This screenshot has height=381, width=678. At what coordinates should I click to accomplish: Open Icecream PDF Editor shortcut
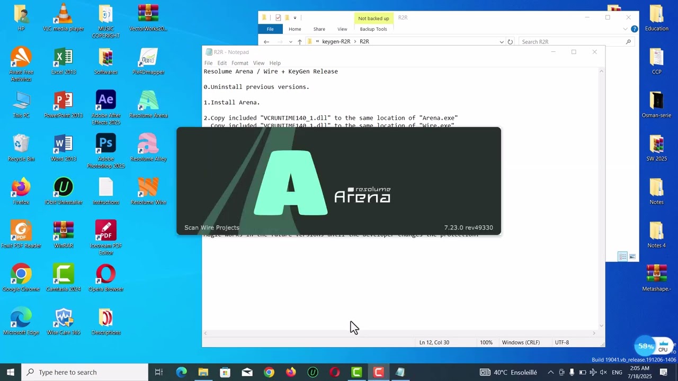106,238
